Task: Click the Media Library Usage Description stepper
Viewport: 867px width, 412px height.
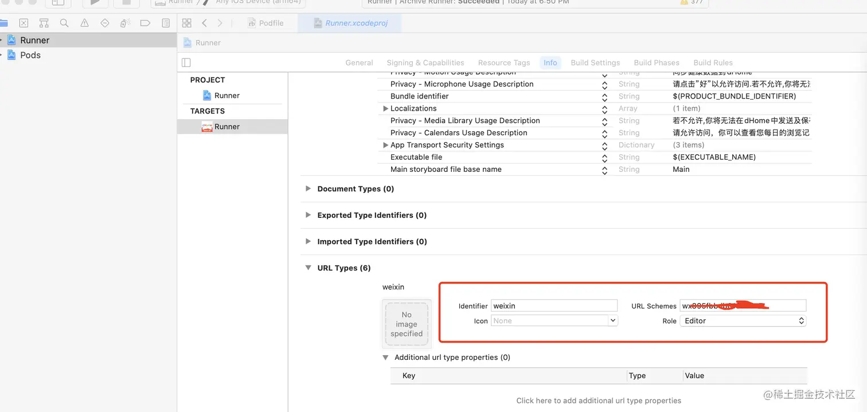Action: tap(604, 121)
